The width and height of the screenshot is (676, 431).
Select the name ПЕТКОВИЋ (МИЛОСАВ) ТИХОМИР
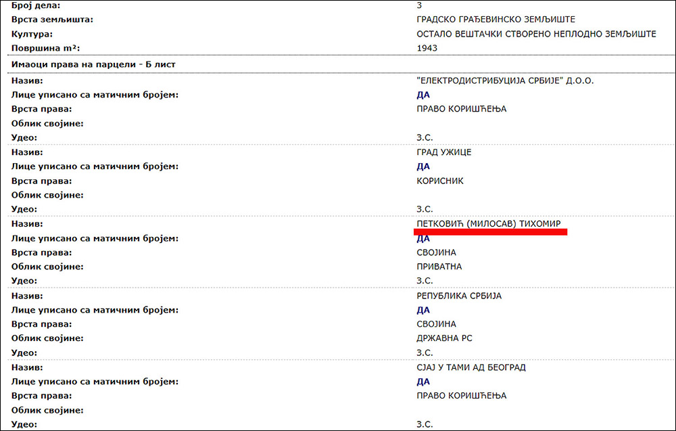click(489, 223)
